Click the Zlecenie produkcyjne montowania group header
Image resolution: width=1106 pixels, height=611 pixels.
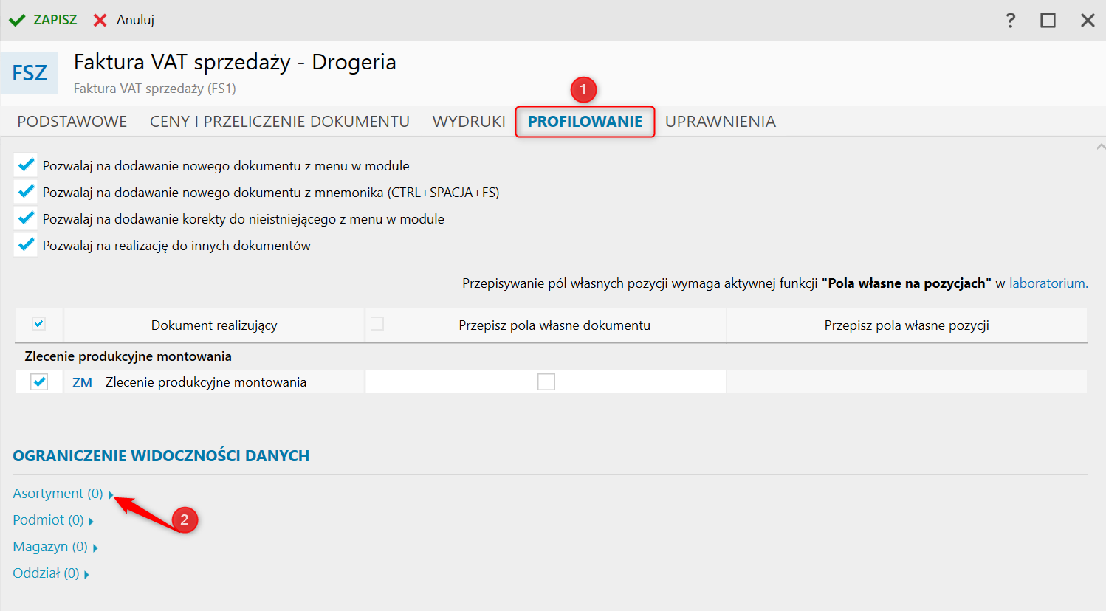(128, 356)
